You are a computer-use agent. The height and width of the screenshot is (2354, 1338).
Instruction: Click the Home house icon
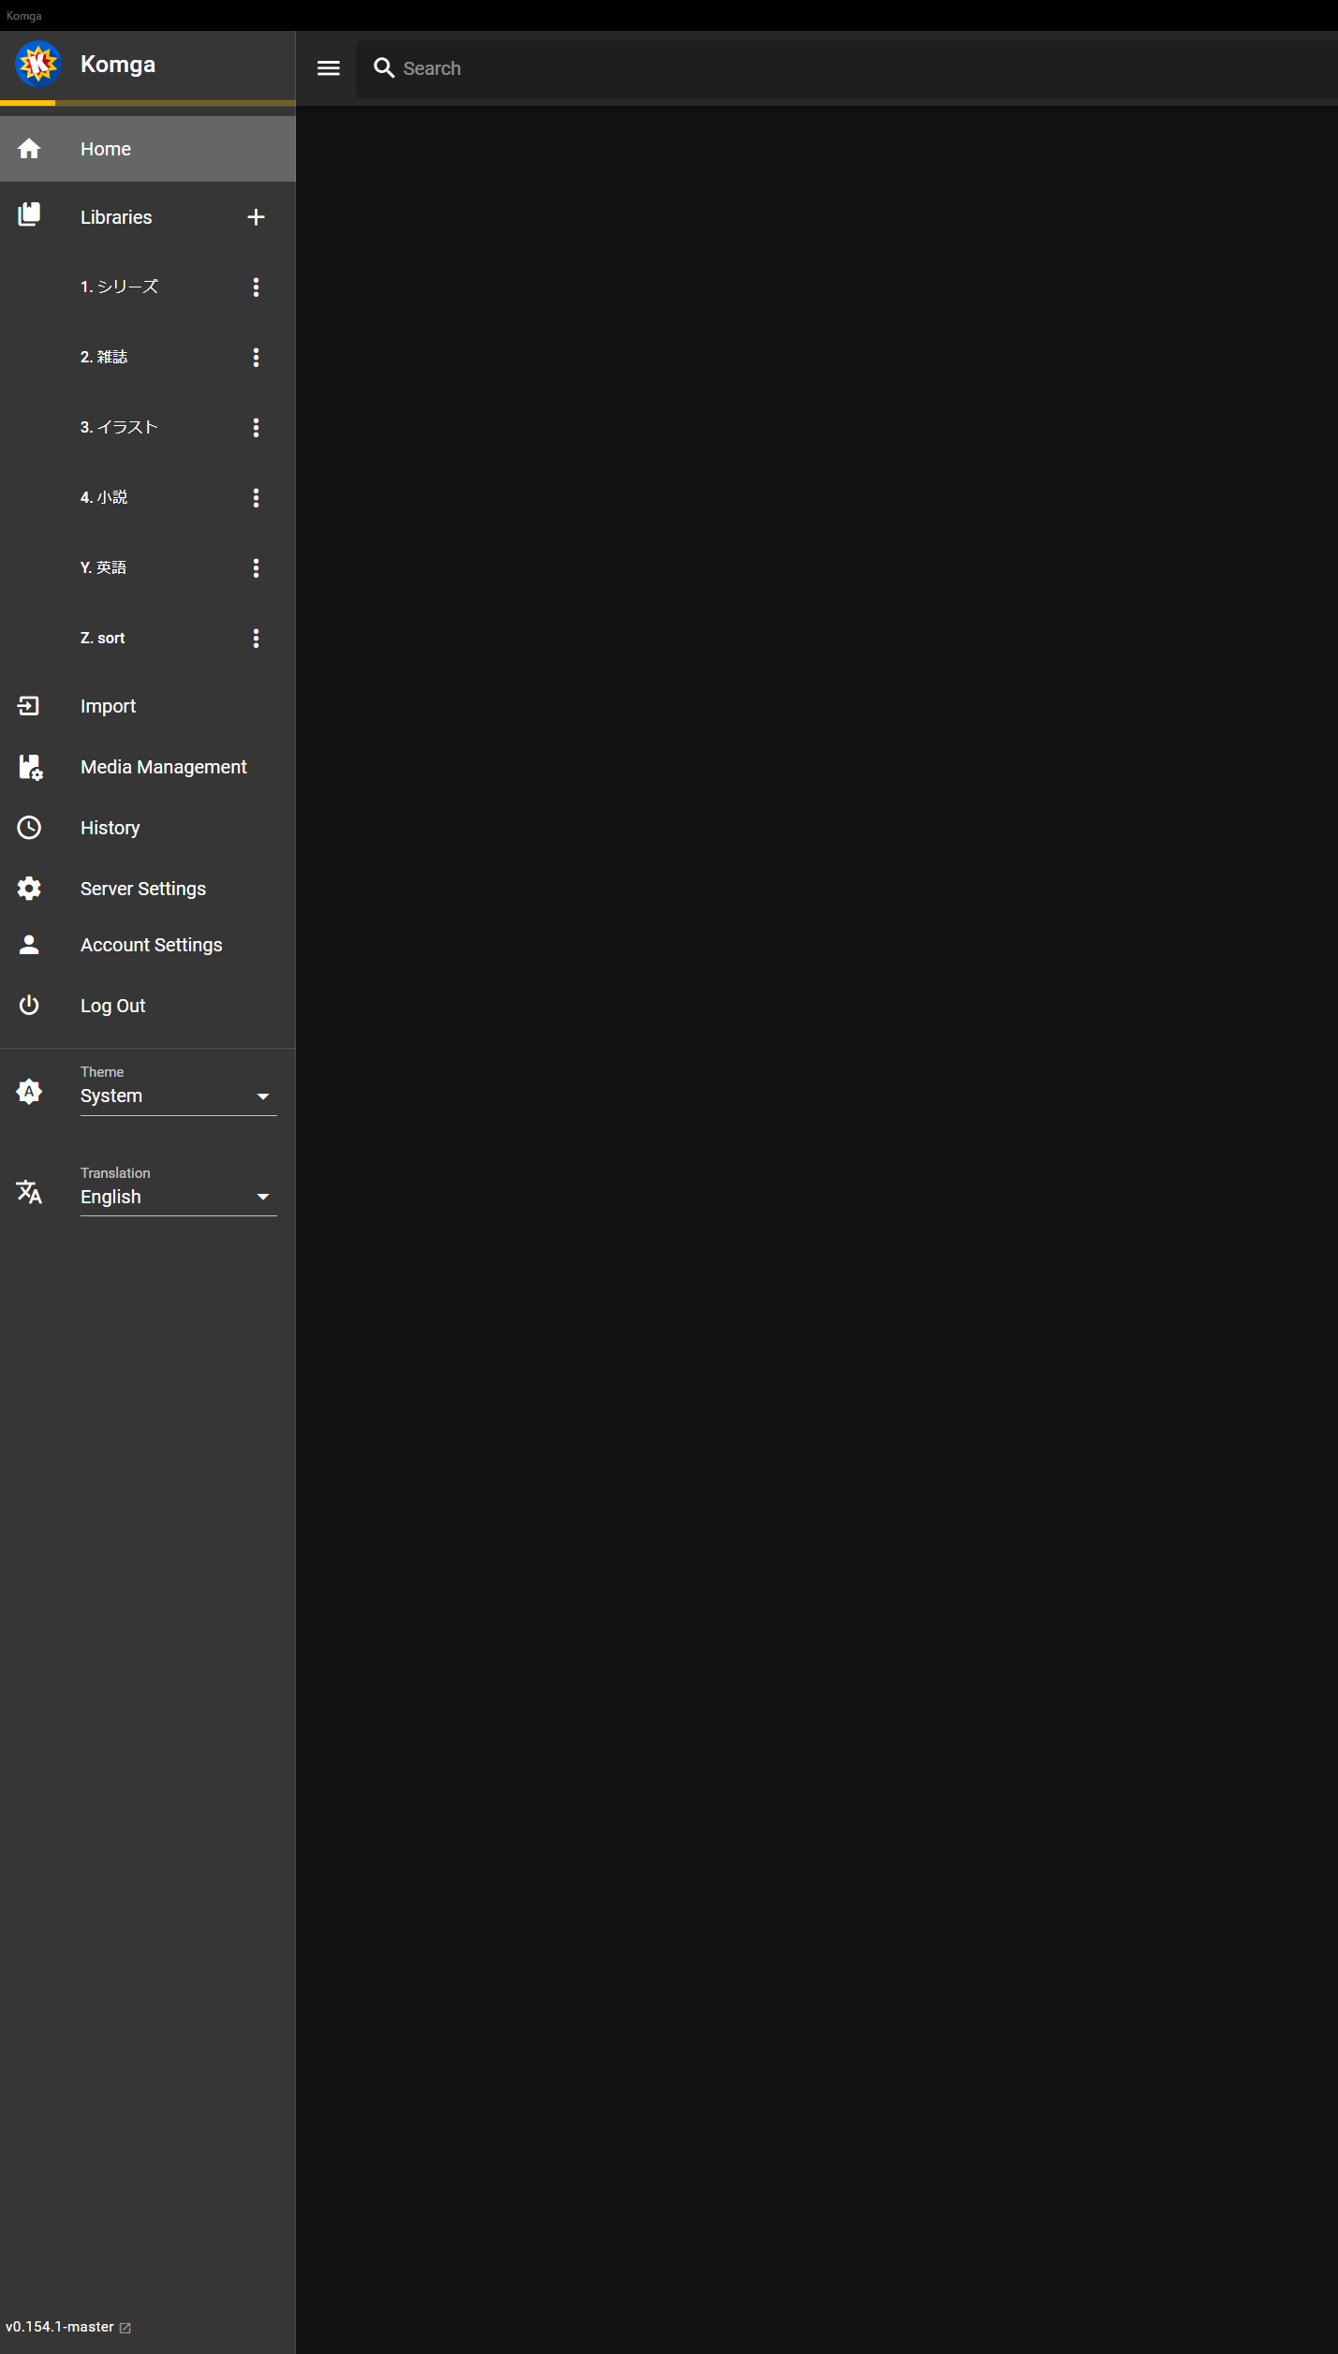click(29, 149)
